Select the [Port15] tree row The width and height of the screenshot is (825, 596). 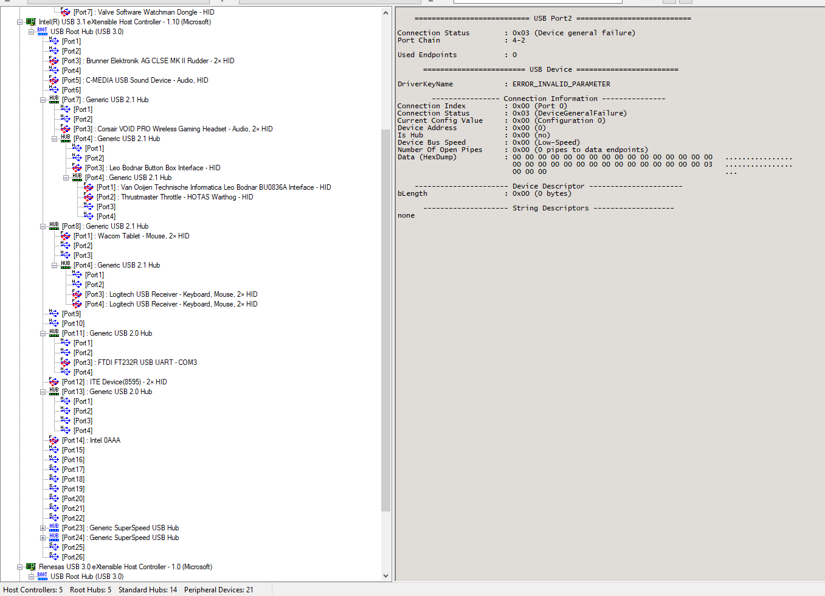coord(73,450)
